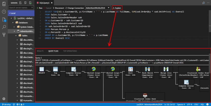Click the Merge Join (Inner Join) plan node
The width and height of the screenshot is (211, 106).
click(x=166, y=73)
